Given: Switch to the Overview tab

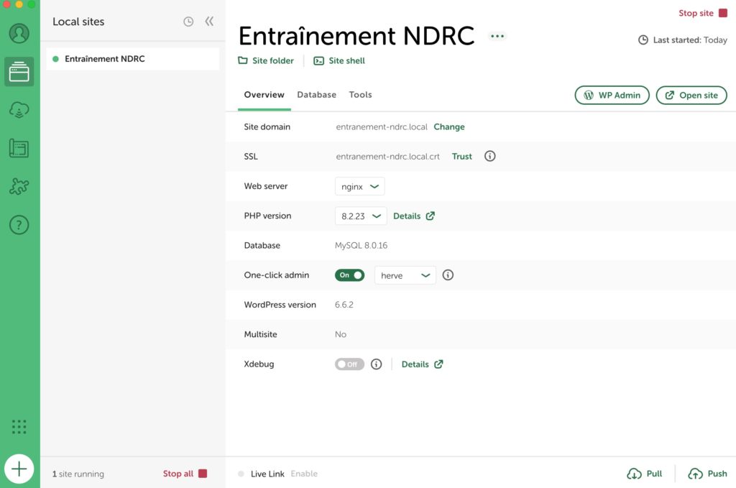Looking at the screenshot, I should click(x=264, y=95).
